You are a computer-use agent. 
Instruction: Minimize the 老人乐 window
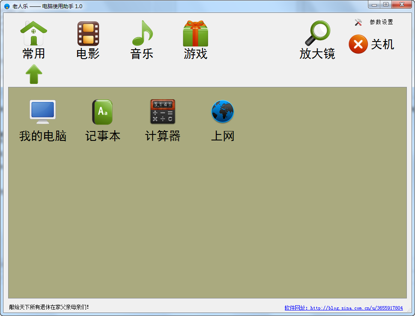coord(374,5)
